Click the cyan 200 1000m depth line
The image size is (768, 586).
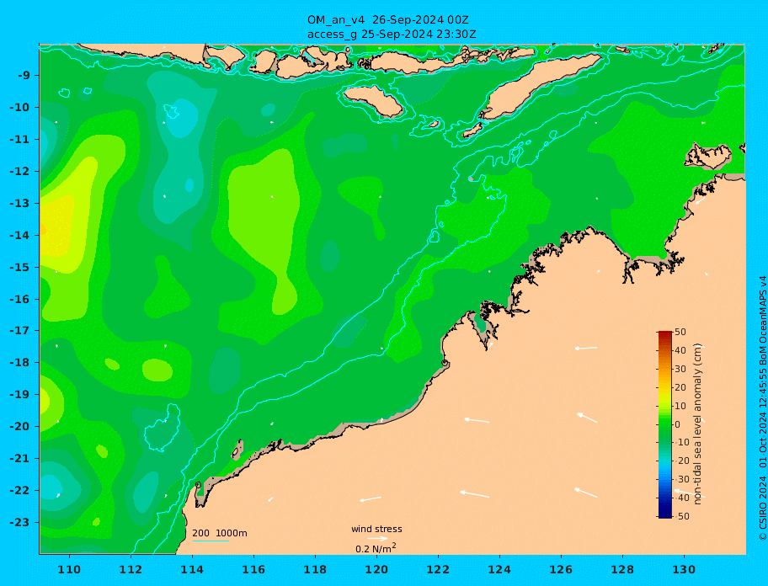pyautogui.click(x=211, y=541)
